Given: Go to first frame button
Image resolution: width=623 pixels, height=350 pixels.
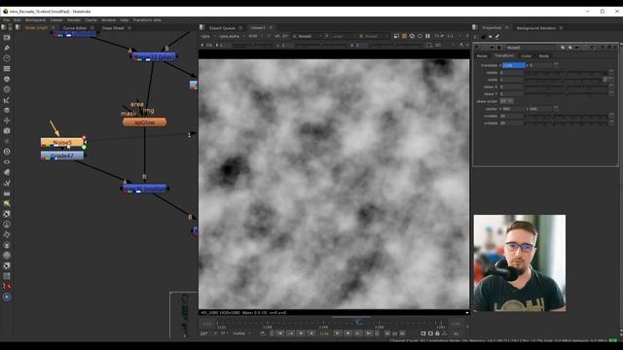Looking at the screenshot, I should [x=280, y=333].
